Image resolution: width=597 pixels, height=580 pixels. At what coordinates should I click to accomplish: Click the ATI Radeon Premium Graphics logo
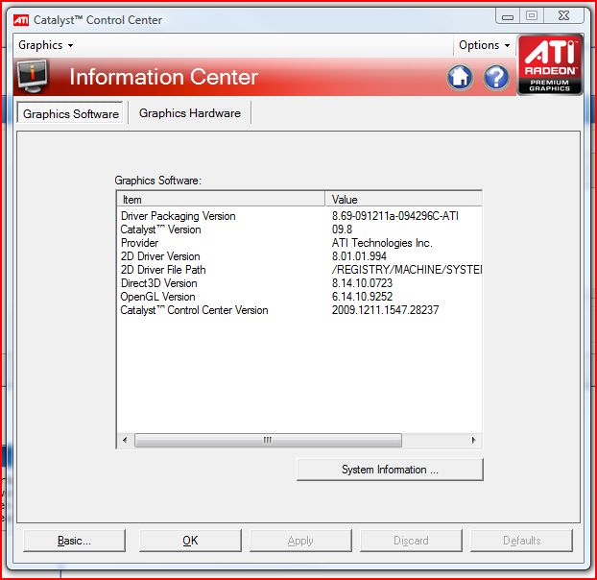tap(550, 64)
